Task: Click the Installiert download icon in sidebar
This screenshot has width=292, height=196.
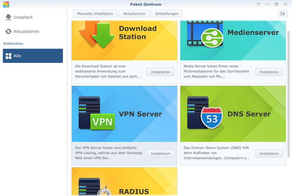Action: tap(8, 17)
